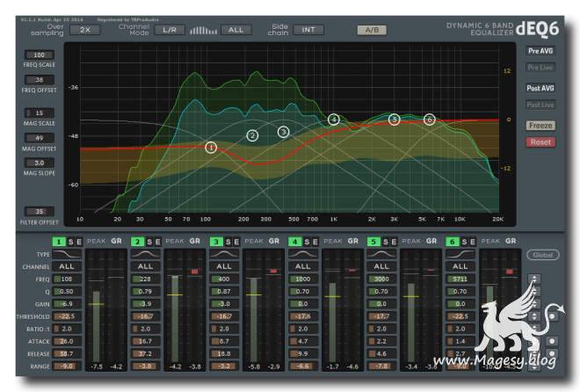The width and height of the screenshot is (580, 392).
Task: Open band 6 channel ALL selector
Action: [x=460, y=266]
